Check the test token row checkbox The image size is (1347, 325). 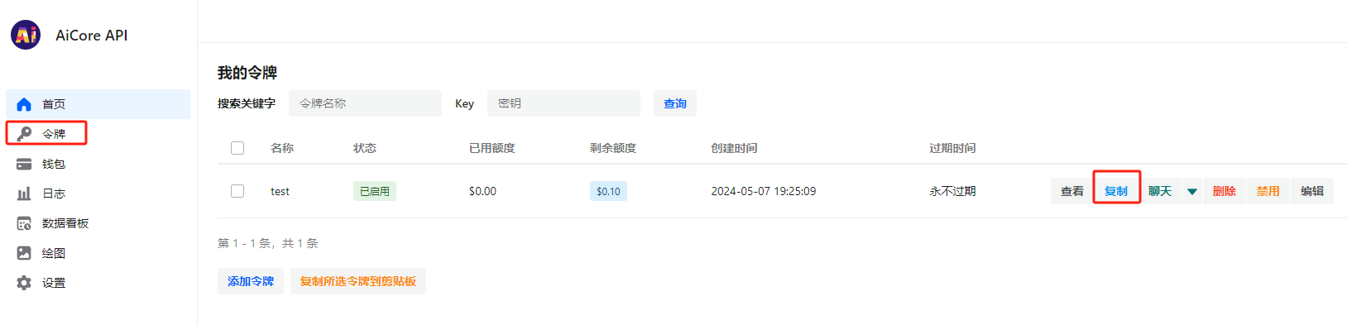[x=237, y=191]
